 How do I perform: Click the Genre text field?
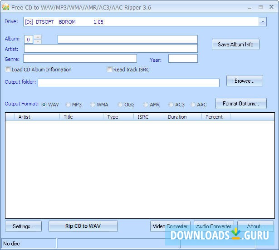[x=80, y=59]
